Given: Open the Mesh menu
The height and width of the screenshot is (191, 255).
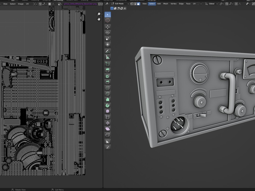Looking at the screenshot, I should tap(165, 4).
